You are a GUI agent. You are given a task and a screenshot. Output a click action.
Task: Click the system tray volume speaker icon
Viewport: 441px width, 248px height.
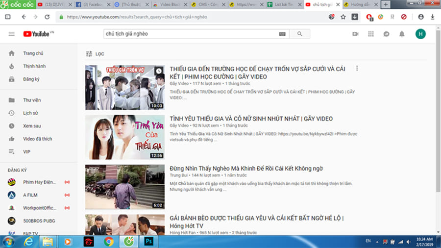[408, 242]
